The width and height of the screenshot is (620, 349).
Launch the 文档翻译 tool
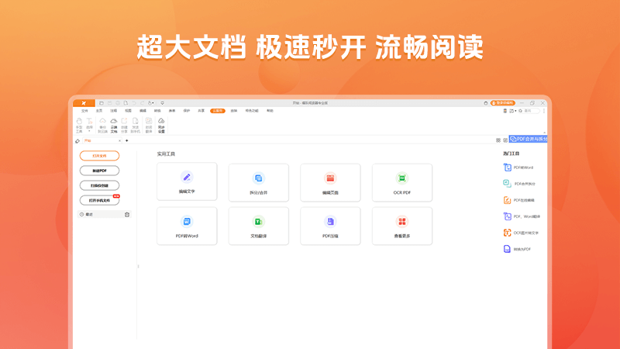[x=258, y=226]
